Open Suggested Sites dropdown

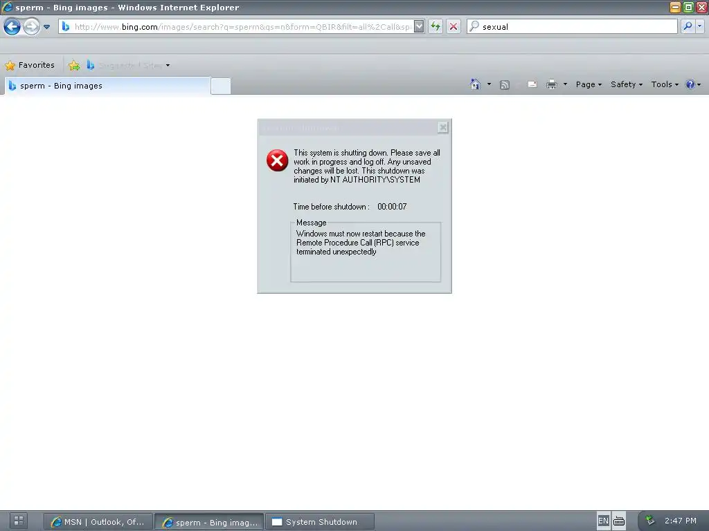pos(128,66)
